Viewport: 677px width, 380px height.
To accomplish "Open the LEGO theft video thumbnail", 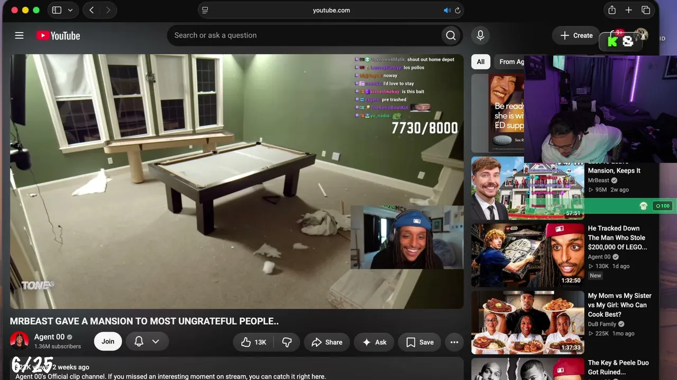I will pyautogui.click(x=527, y=255).
